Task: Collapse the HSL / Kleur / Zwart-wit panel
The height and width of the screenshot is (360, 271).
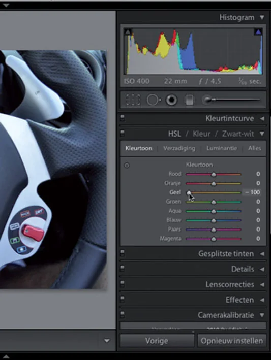Action: [x=262, y=134]
